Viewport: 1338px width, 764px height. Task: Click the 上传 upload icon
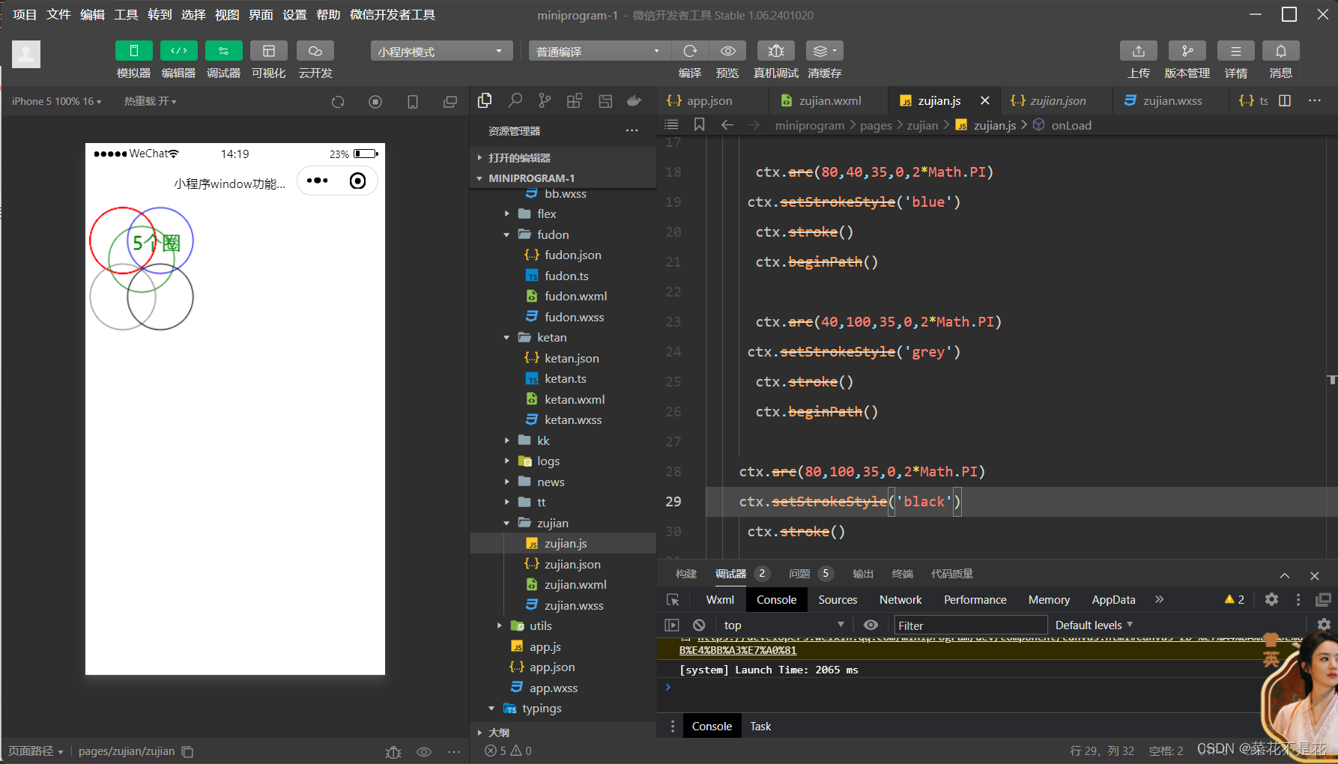1138,51
